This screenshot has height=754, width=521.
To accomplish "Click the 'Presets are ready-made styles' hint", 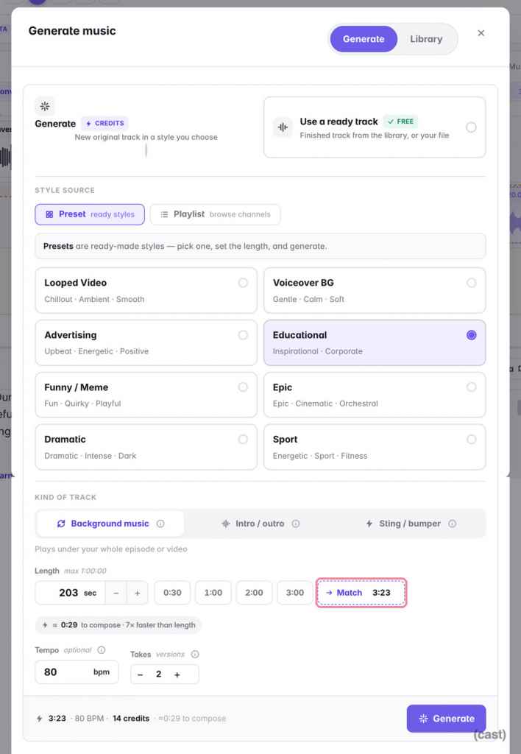I will (x=260, y=246).
